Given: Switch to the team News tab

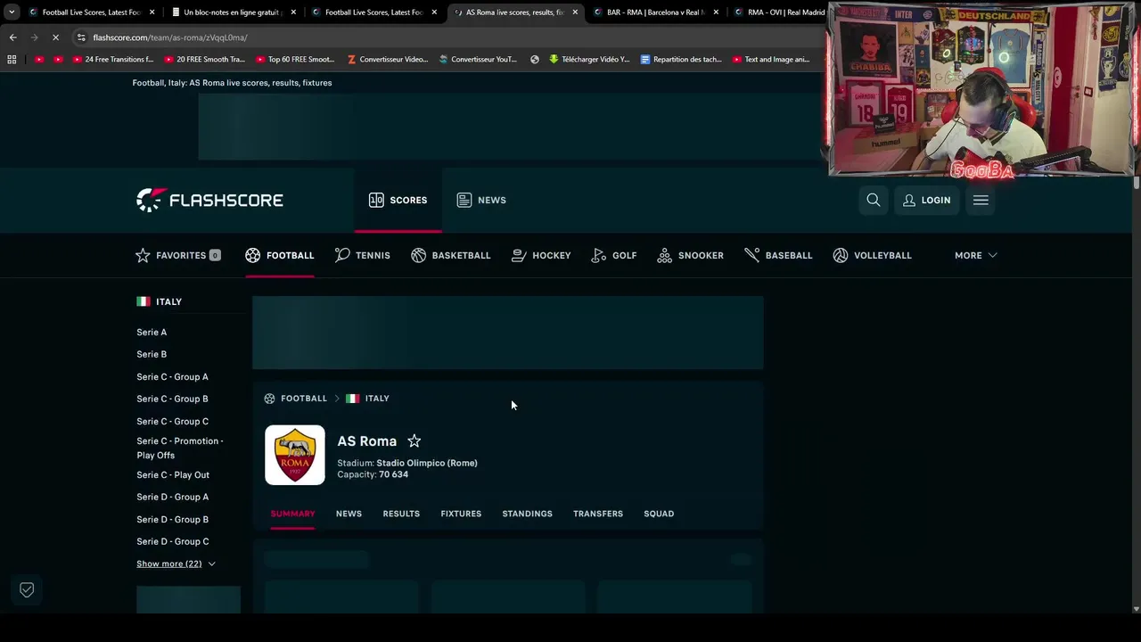Looking at the screenshot, I should (x=349, y=514).
